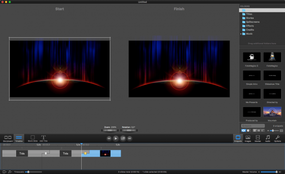Open the Snippets sidebar tab
The width and height of the screenshot is (285, 174).
[238, 139]
